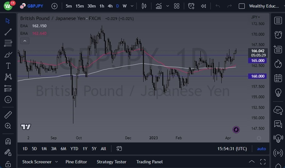Select the cursor arrow tool

coord(7,21)
